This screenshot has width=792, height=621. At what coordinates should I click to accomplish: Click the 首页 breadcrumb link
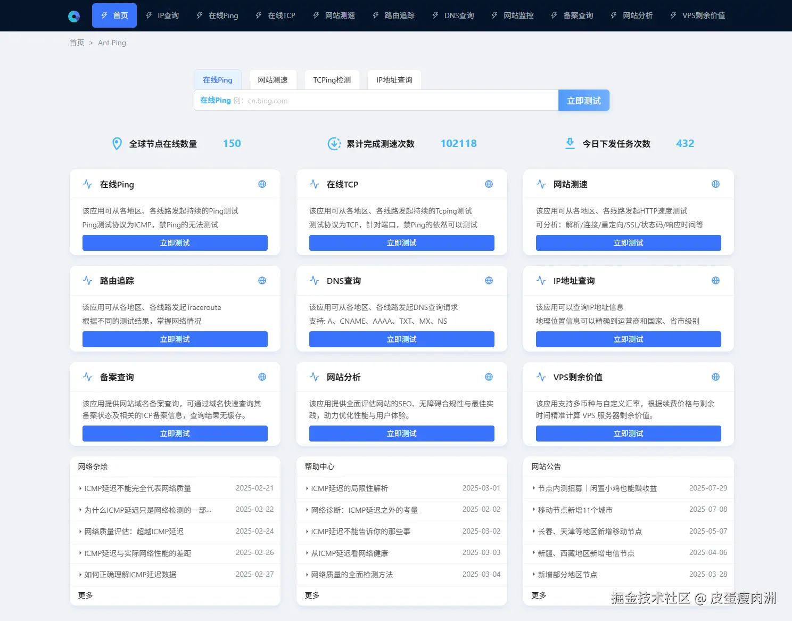click(76, 43)
